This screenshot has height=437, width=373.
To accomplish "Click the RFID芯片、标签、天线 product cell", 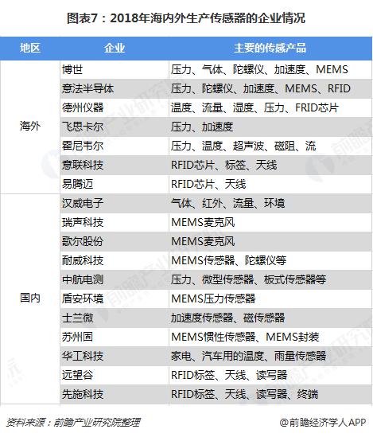I will click(x=270, y=165).
